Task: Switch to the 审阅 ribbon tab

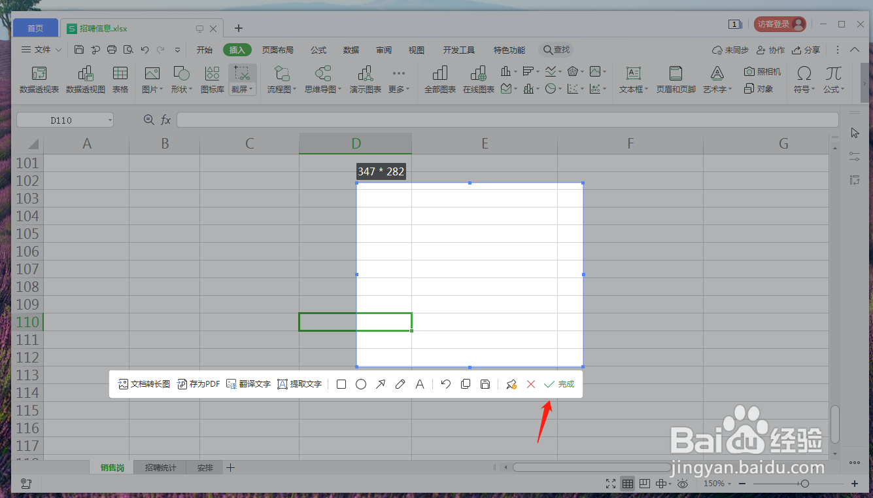Action: 384,50
